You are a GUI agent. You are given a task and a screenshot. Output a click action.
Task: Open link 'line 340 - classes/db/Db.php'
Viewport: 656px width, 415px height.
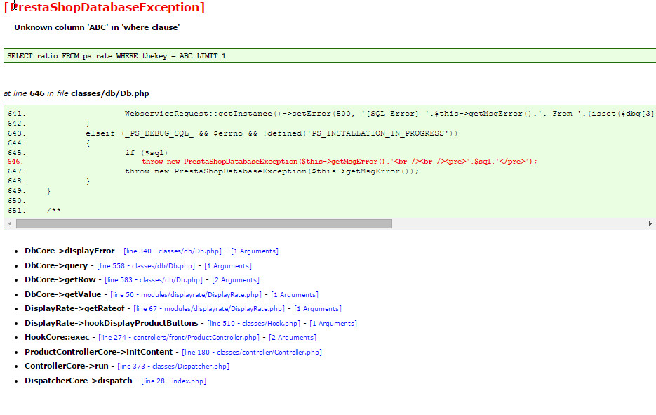pyautogui.click(x=173, y=251)
